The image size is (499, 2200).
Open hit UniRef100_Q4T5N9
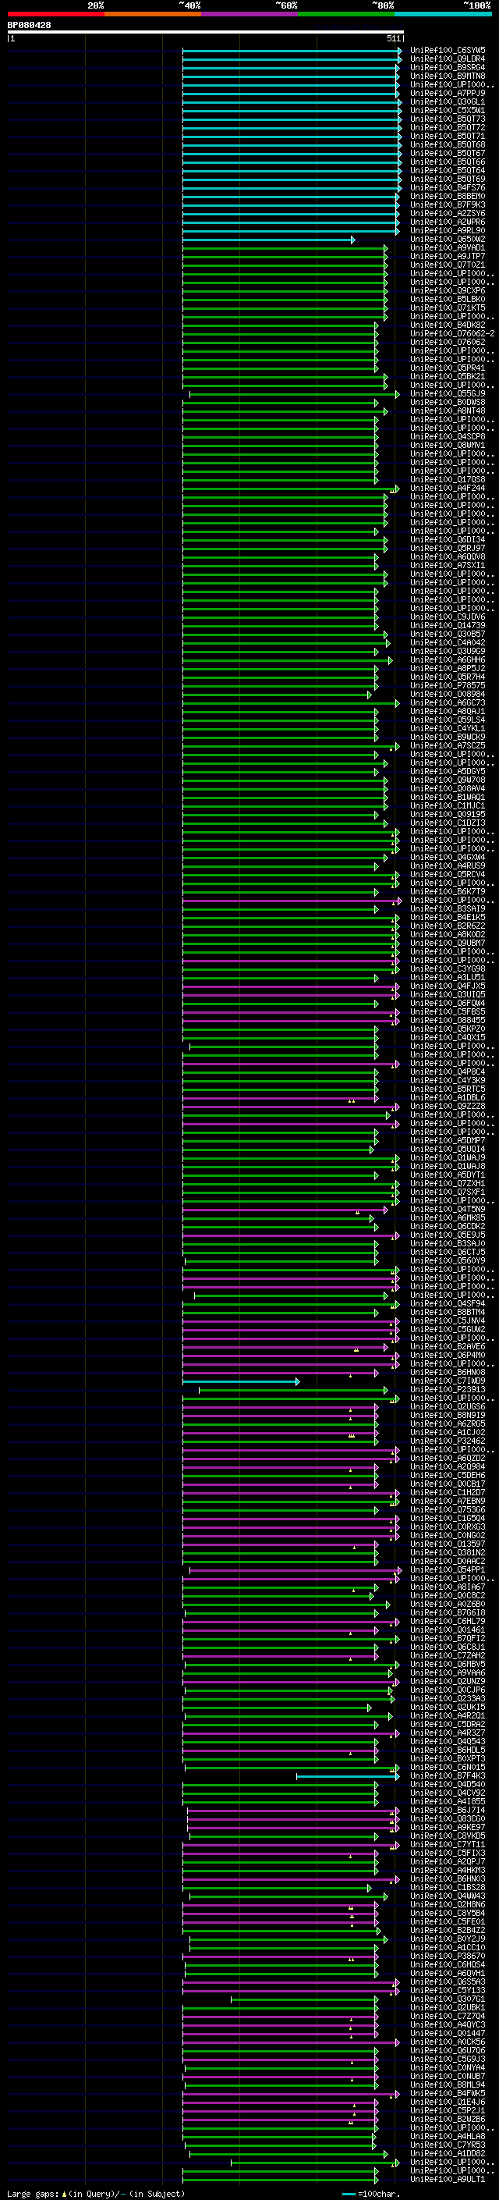[x=448, y=1208]
